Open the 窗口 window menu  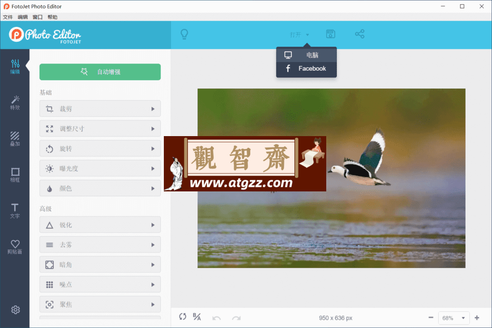point(37,17)
